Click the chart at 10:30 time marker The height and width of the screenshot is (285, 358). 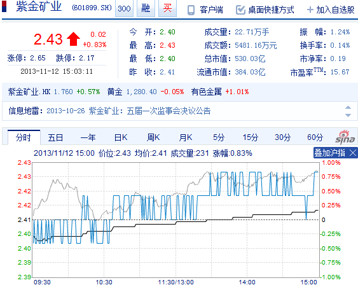104,282
